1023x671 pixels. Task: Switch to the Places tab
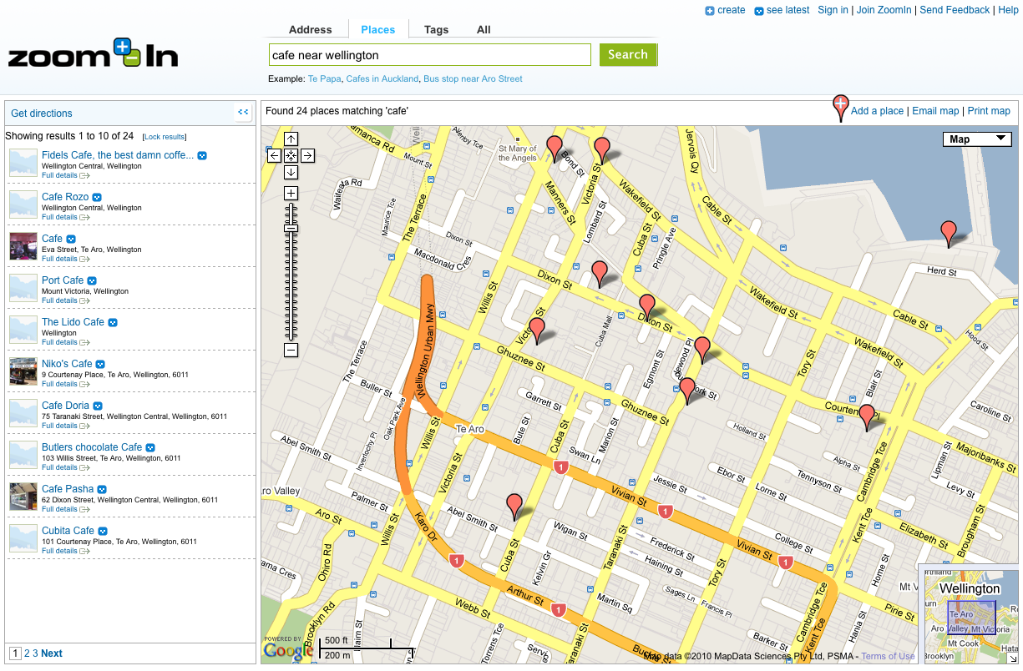pos(378,29)
